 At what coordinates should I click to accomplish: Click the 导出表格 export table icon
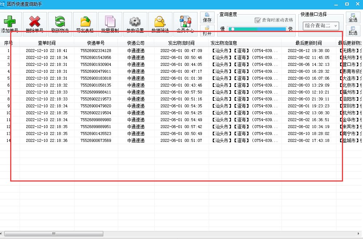85,22
